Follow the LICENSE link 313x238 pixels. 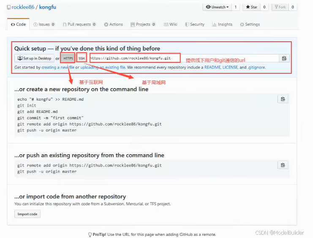pyautogui.click(x=230, y=67)
